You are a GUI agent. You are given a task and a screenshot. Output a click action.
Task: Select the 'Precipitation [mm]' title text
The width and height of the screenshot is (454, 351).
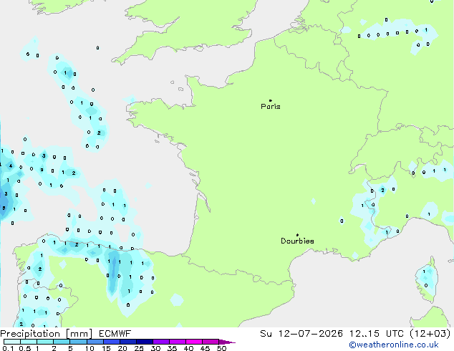point(47,334)
